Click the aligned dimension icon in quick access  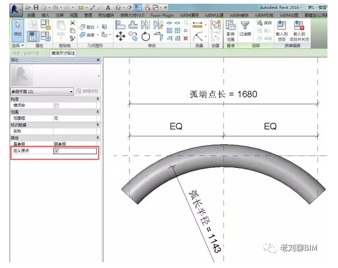tap(81, 8)
